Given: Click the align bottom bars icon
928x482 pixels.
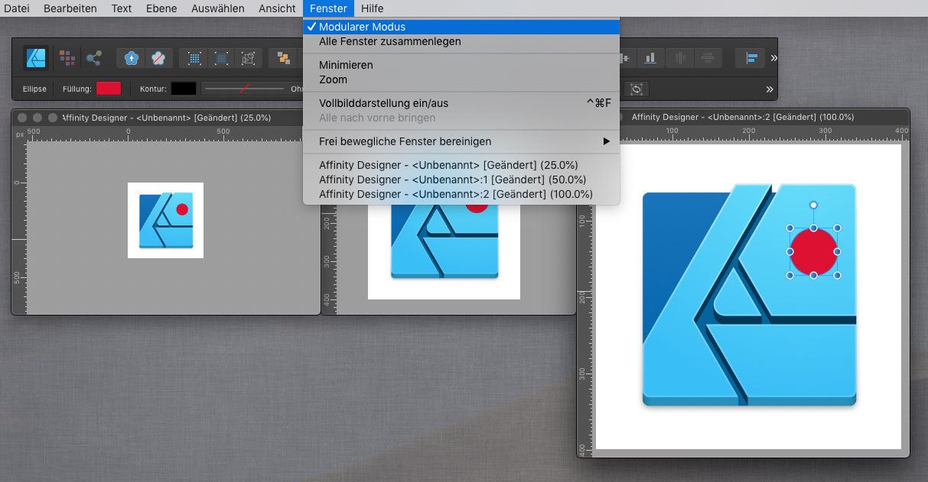Looking at the screenshot, I should (x=651, y=58).
